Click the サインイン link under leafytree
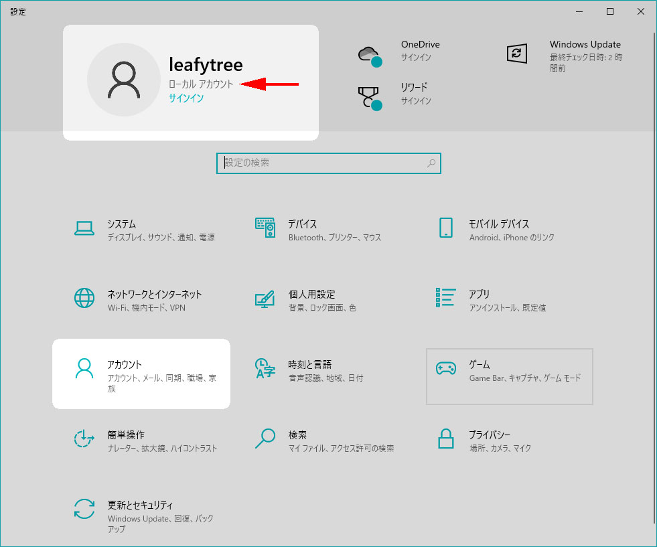 (186, 98)
